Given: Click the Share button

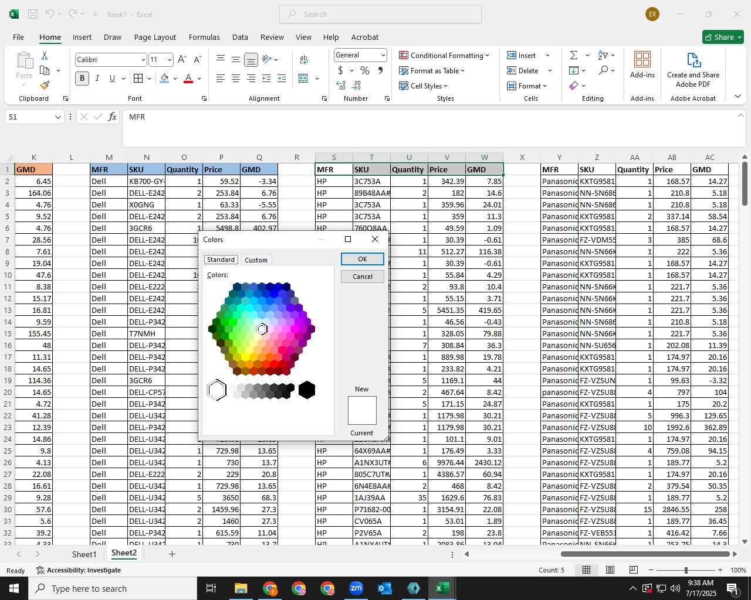Looking at the screenshot, I should [723, 37].
